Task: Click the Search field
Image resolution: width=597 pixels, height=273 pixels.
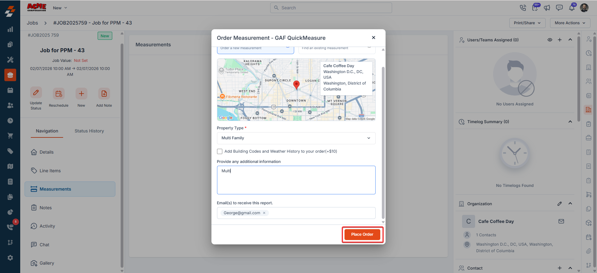Action: click(331, 8)
